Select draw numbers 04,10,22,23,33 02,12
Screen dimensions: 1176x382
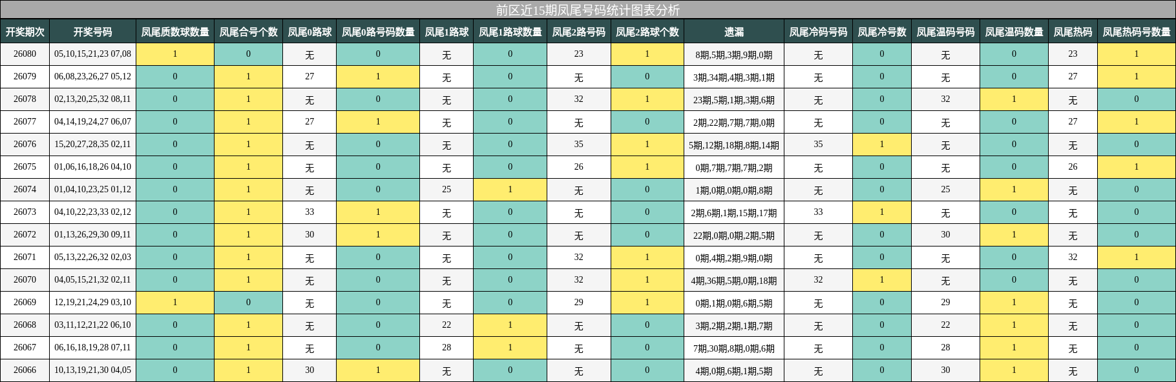coord(92,212)
